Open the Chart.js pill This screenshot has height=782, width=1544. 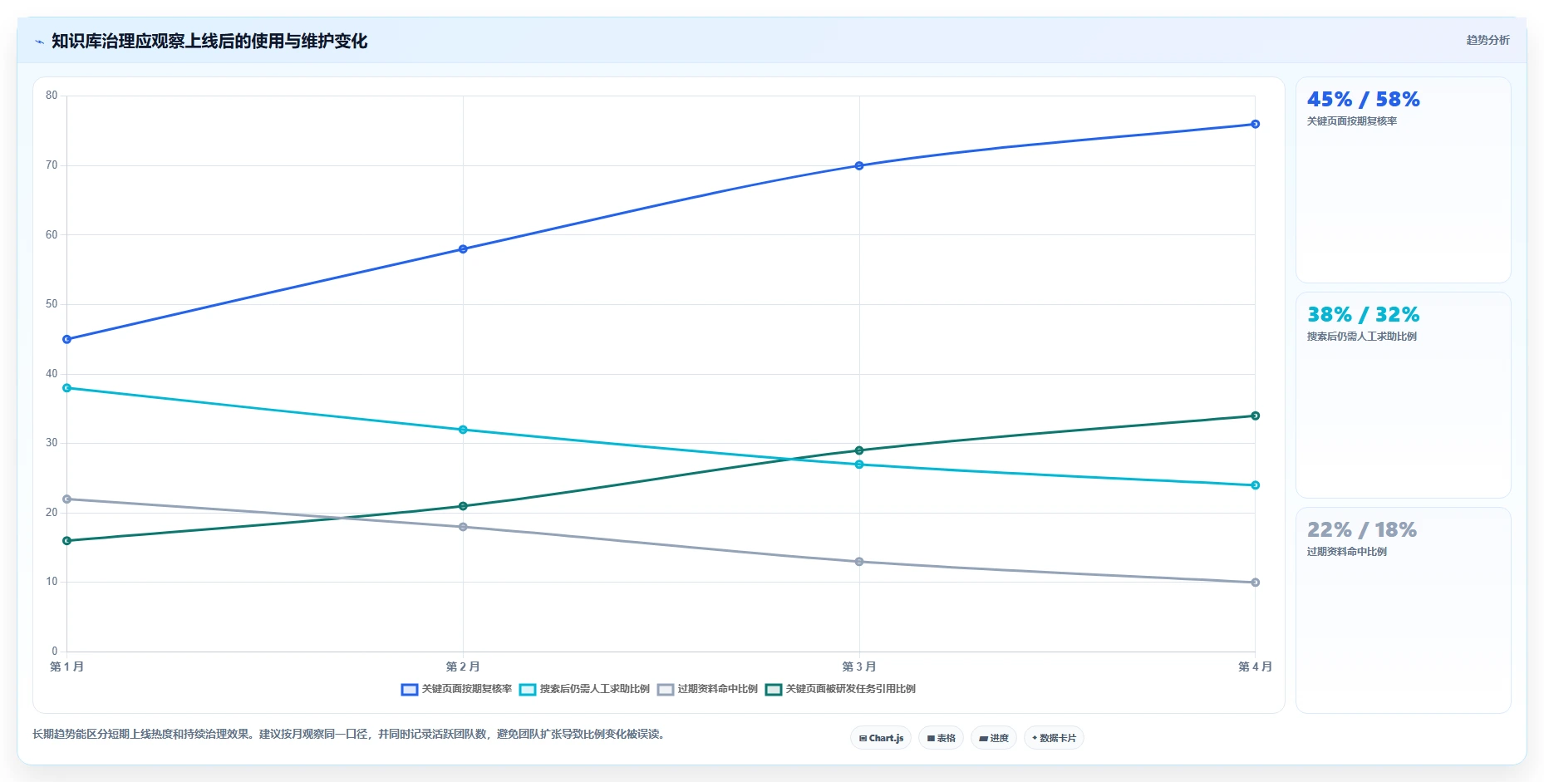881,738
